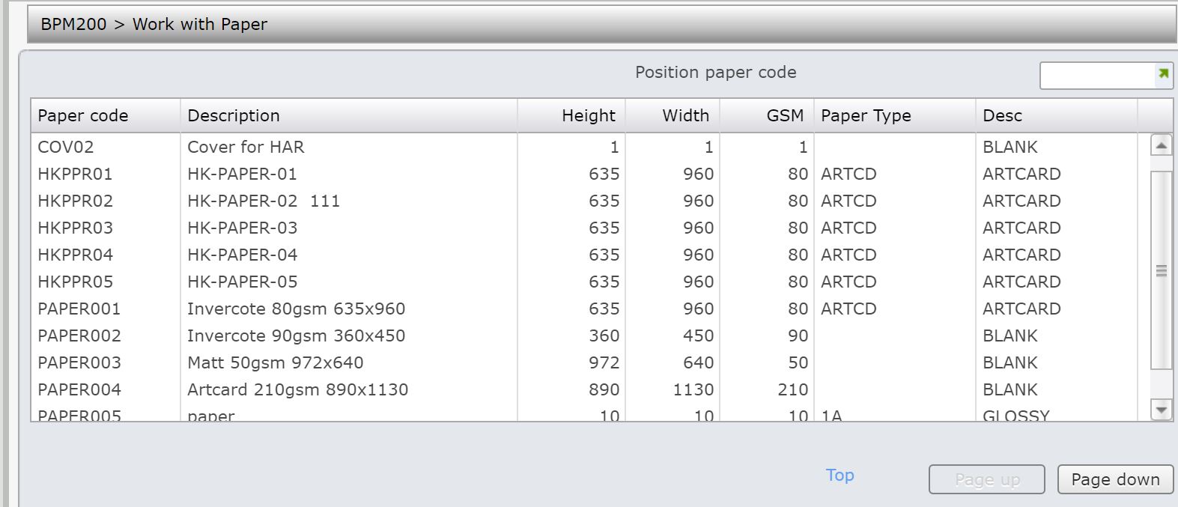Click the Desc column header
Image resolution: width=1178 pixels, height=507 pixels.
click(x=1002, y=115)
